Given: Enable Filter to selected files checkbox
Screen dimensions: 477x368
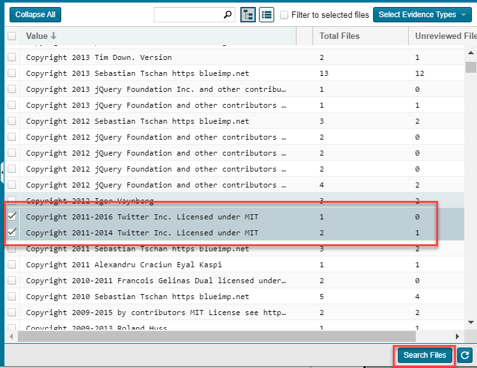Looking at the screenshot, I should (x=284, y=15).
